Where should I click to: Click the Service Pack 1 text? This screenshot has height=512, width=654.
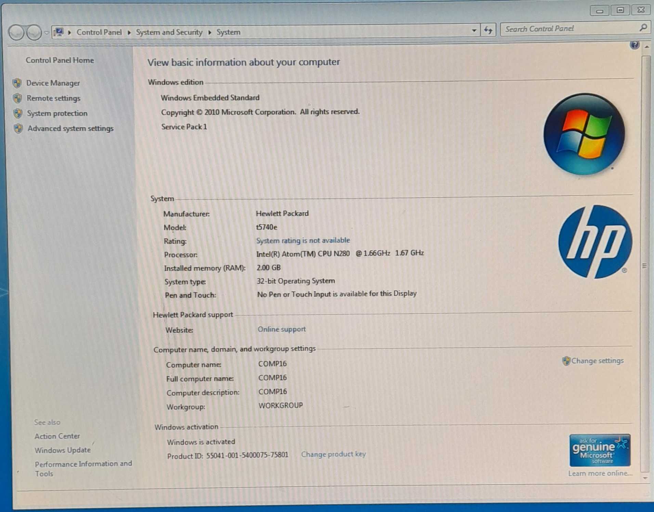184,127
